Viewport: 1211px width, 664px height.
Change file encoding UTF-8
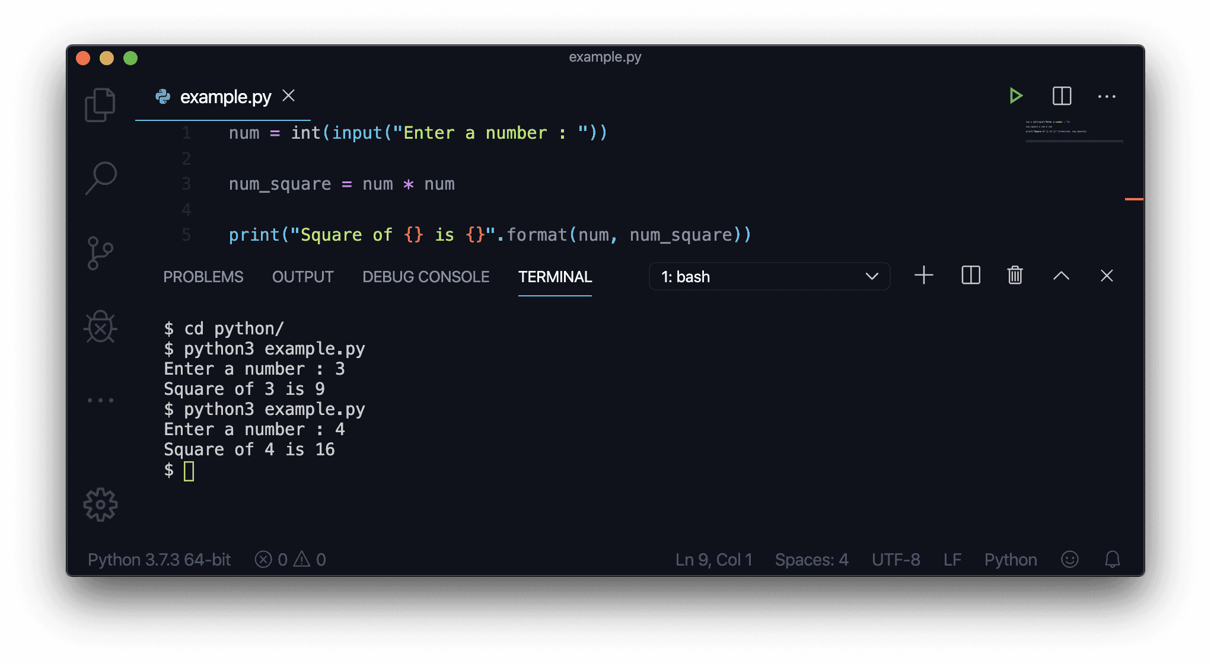click(895, 560)
